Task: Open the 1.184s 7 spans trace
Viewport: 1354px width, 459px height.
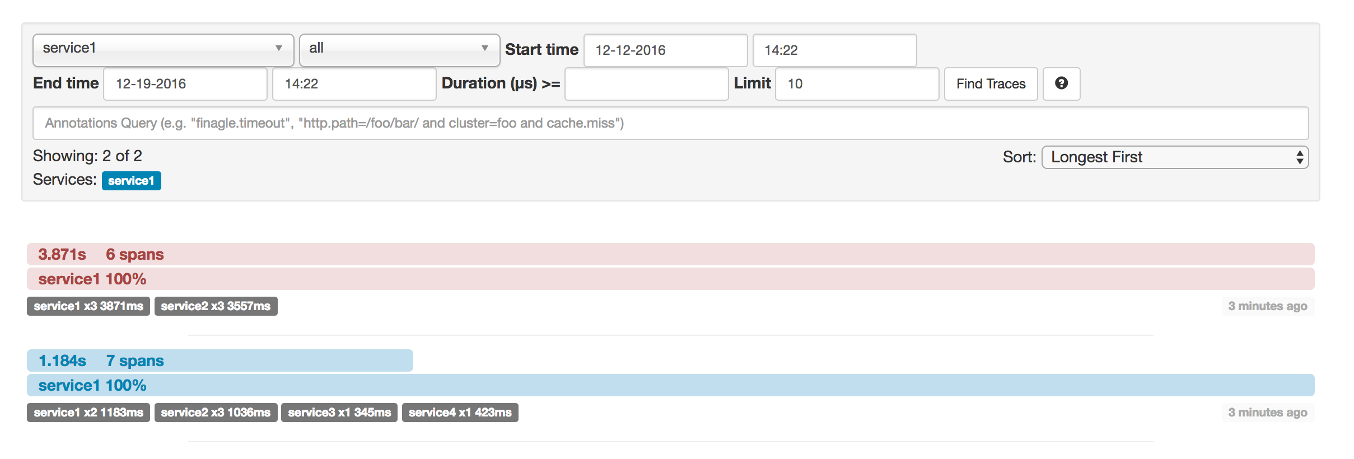Action: coord(101,361)
